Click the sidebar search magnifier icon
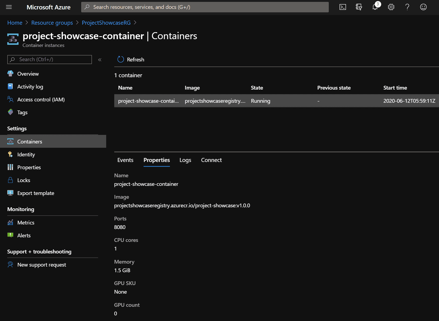Image resolution: width=439 pixels, height=321 pixels. click(12, 60)
